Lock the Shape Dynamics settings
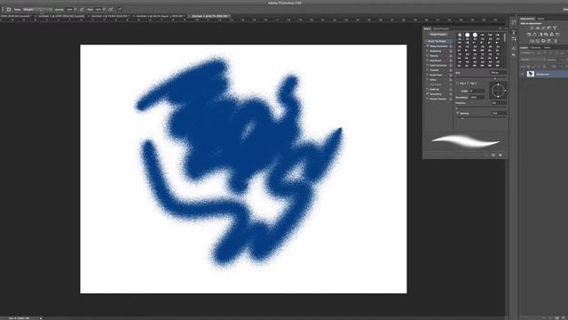Image resolution: width=568 pixels, height=320 pixels. [x=451, y=46]
